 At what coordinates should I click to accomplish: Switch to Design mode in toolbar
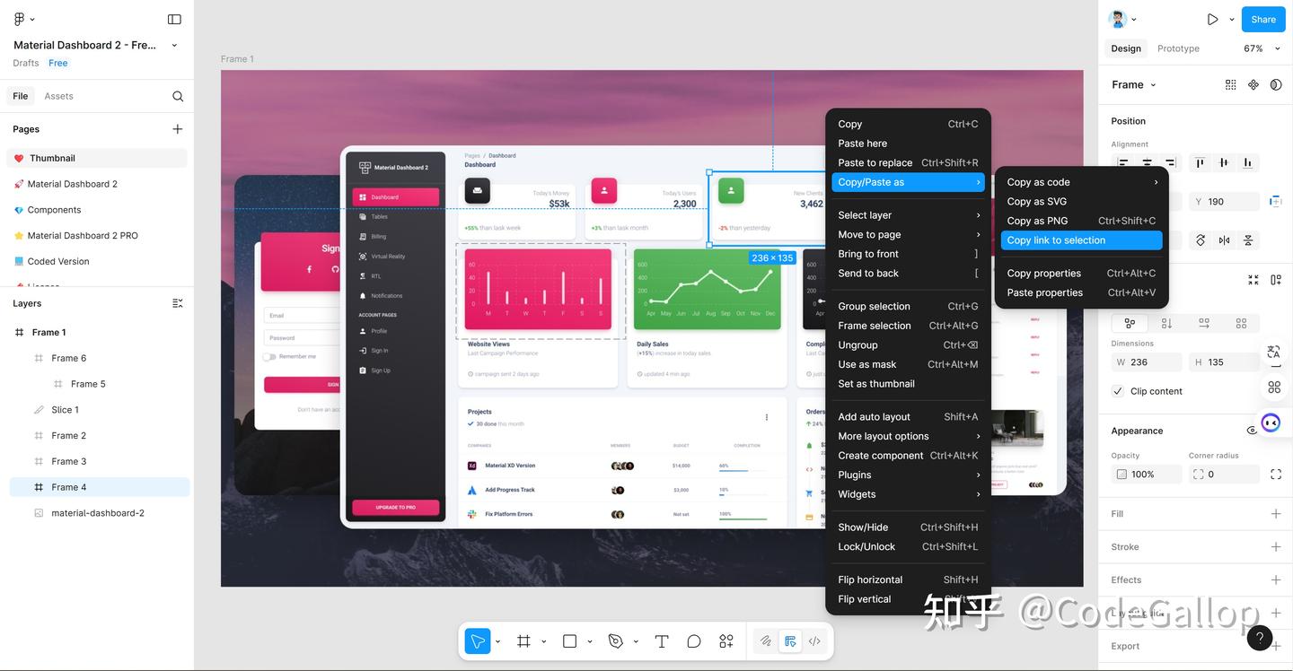coord(790,641)
